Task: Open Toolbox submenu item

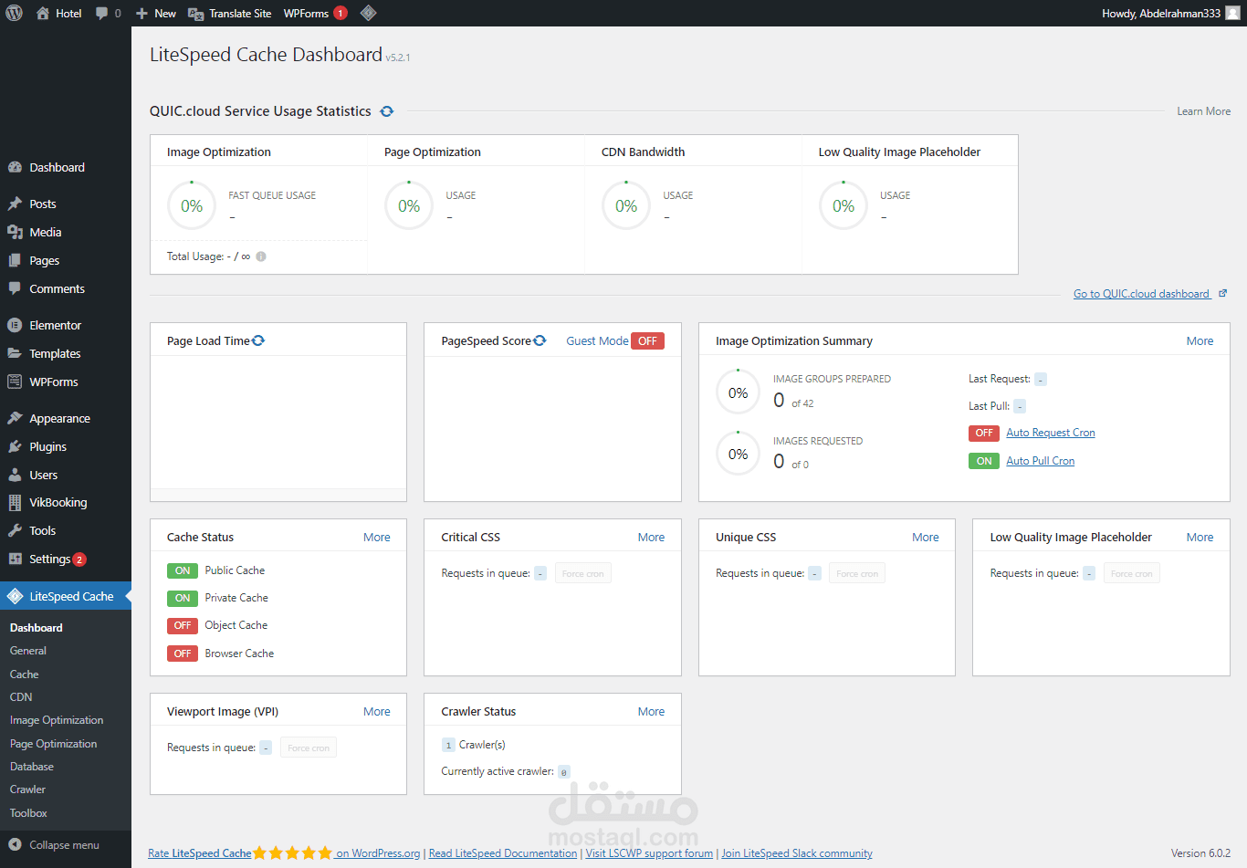Action: [28, 813]
